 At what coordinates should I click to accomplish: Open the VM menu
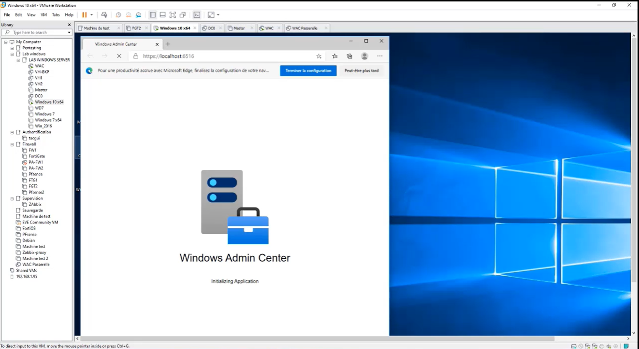(x=44, y=14)
